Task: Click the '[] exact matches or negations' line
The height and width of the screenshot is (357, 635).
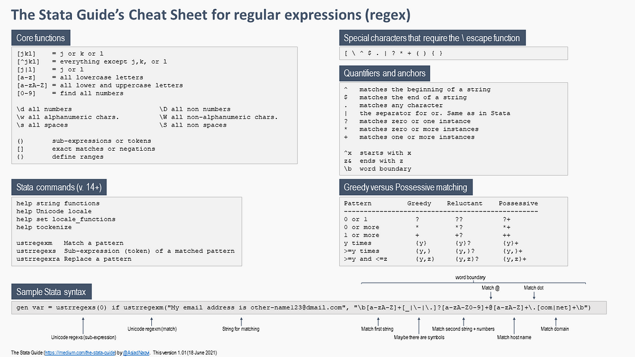Action: pos(86,149)
